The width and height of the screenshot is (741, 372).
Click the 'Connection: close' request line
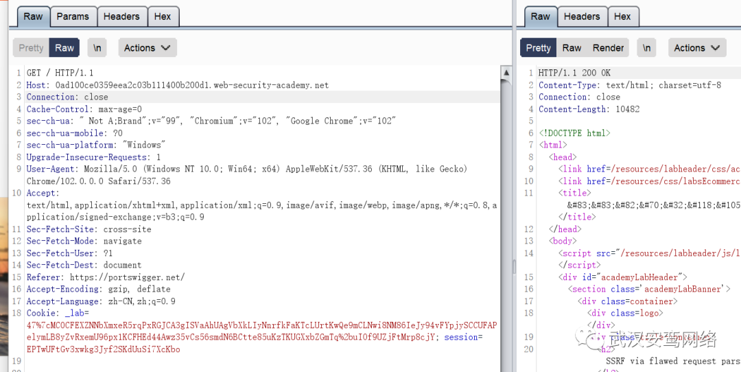67,97
